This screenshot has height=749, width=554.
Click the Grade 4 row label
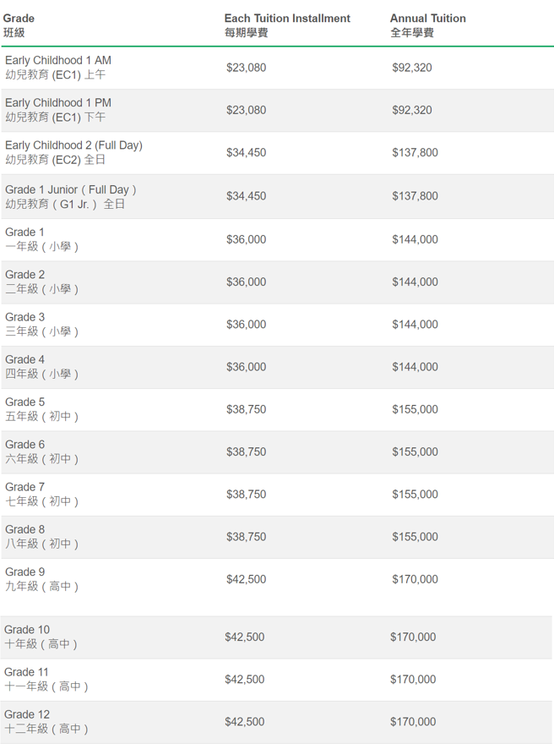(x=41, y=367)
